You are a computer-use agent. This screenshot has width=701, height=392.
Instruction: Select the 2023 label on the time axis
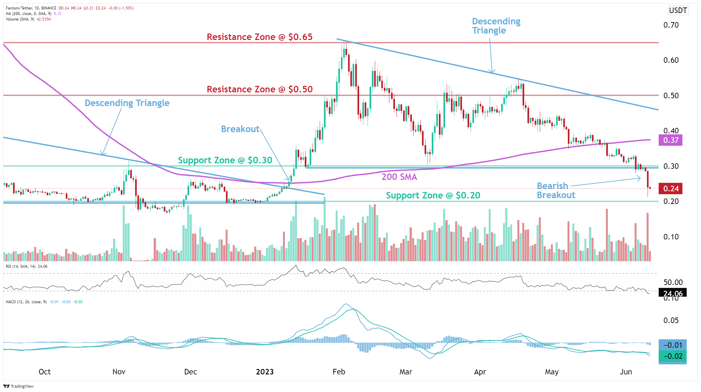pos(265,372)
